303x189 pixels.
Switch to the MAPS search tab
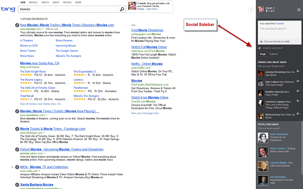(x=56, y=2)
